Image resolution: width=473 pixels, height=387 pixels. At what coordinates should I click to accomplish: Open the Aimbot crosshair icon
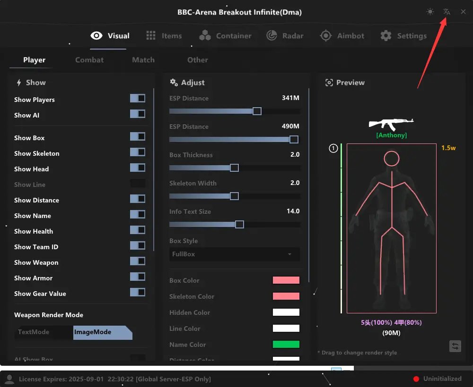point(325,35)
